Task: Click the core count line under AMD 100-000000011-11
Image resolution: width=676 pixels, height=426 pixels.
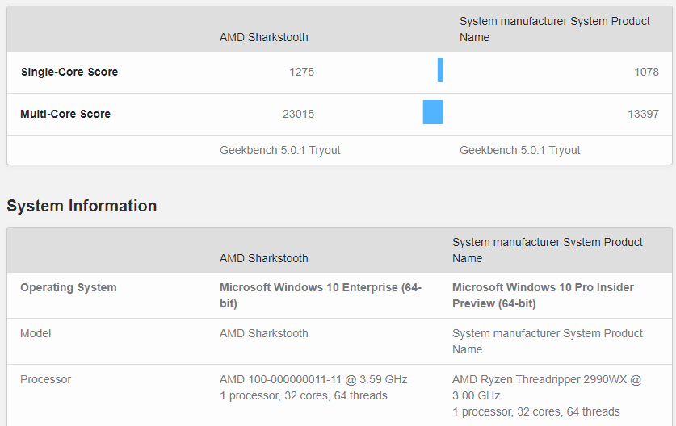Action: (x=304, y=396)
